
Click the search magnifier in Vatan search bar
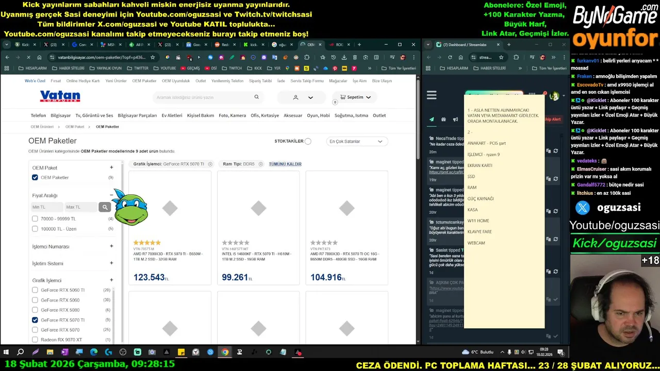tap(256, 97)
